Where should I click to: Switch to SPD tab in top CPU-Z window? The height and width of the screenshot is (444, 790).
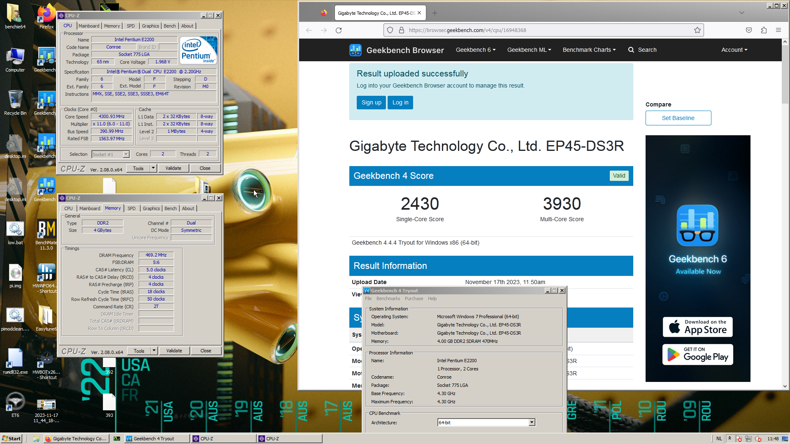point(130,26)
